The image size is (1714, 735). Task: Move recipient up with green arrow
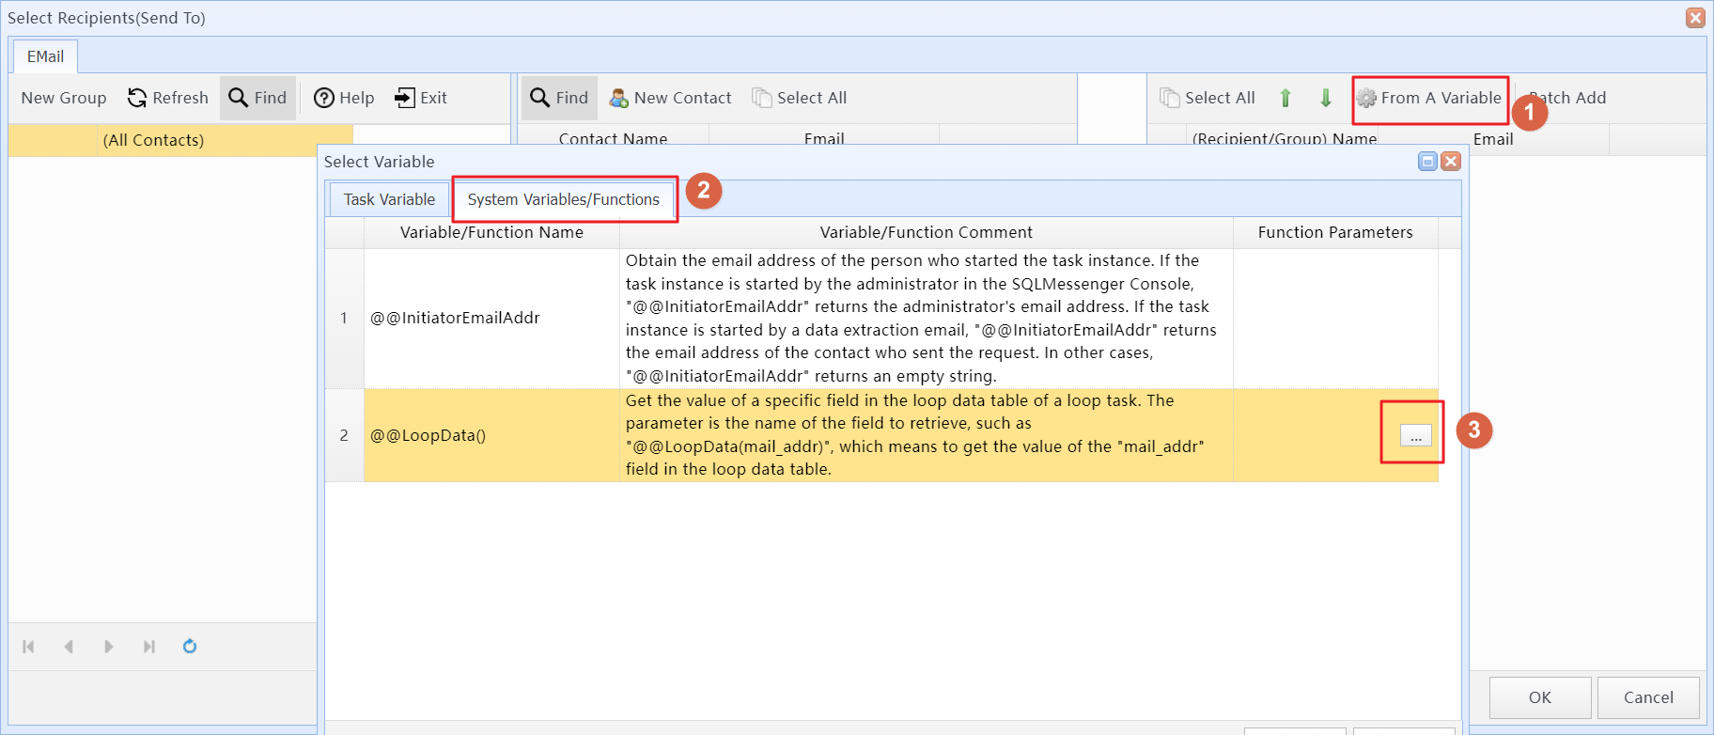pos(1285,98)
